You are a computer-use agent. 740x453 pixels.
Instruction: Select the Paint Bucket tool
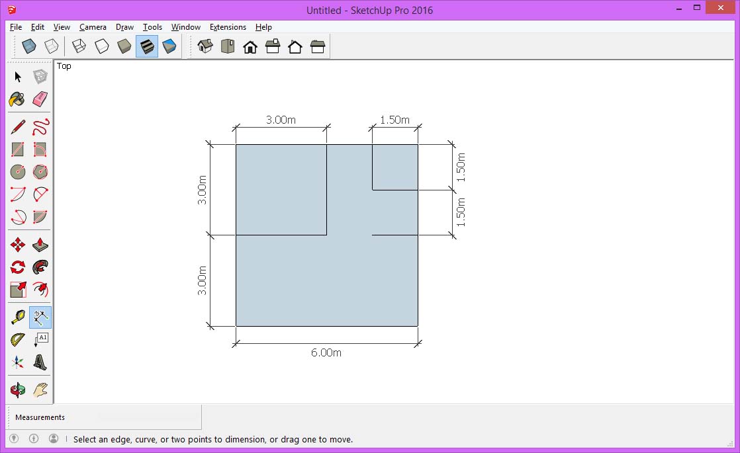click(x=17, y=99)
